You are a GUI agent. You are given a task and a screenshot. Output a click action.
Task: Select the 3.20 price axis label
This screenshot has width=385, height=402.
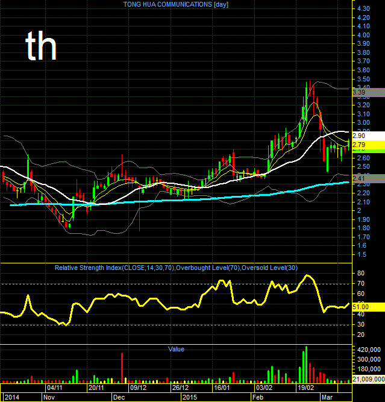coord(363,105)
